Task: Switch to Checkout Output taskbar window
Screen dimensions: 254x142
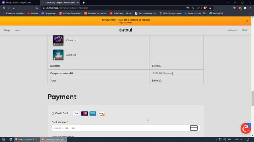Action: click(x=54, y=140)
